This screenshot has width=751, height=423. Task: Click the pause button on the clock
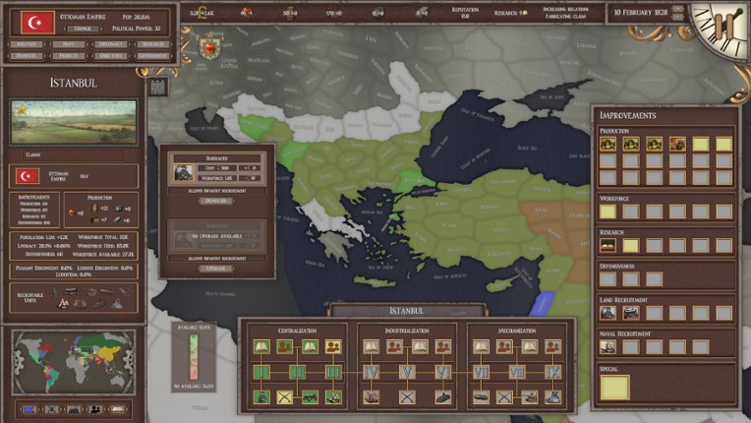(727, 21)
